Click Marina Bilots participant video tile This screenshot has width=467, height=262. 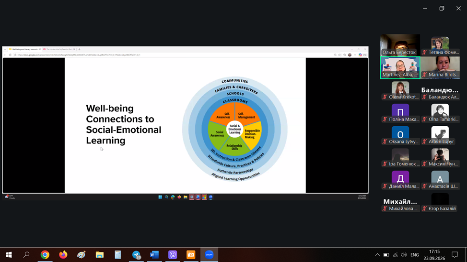click(x=440, y=67)
